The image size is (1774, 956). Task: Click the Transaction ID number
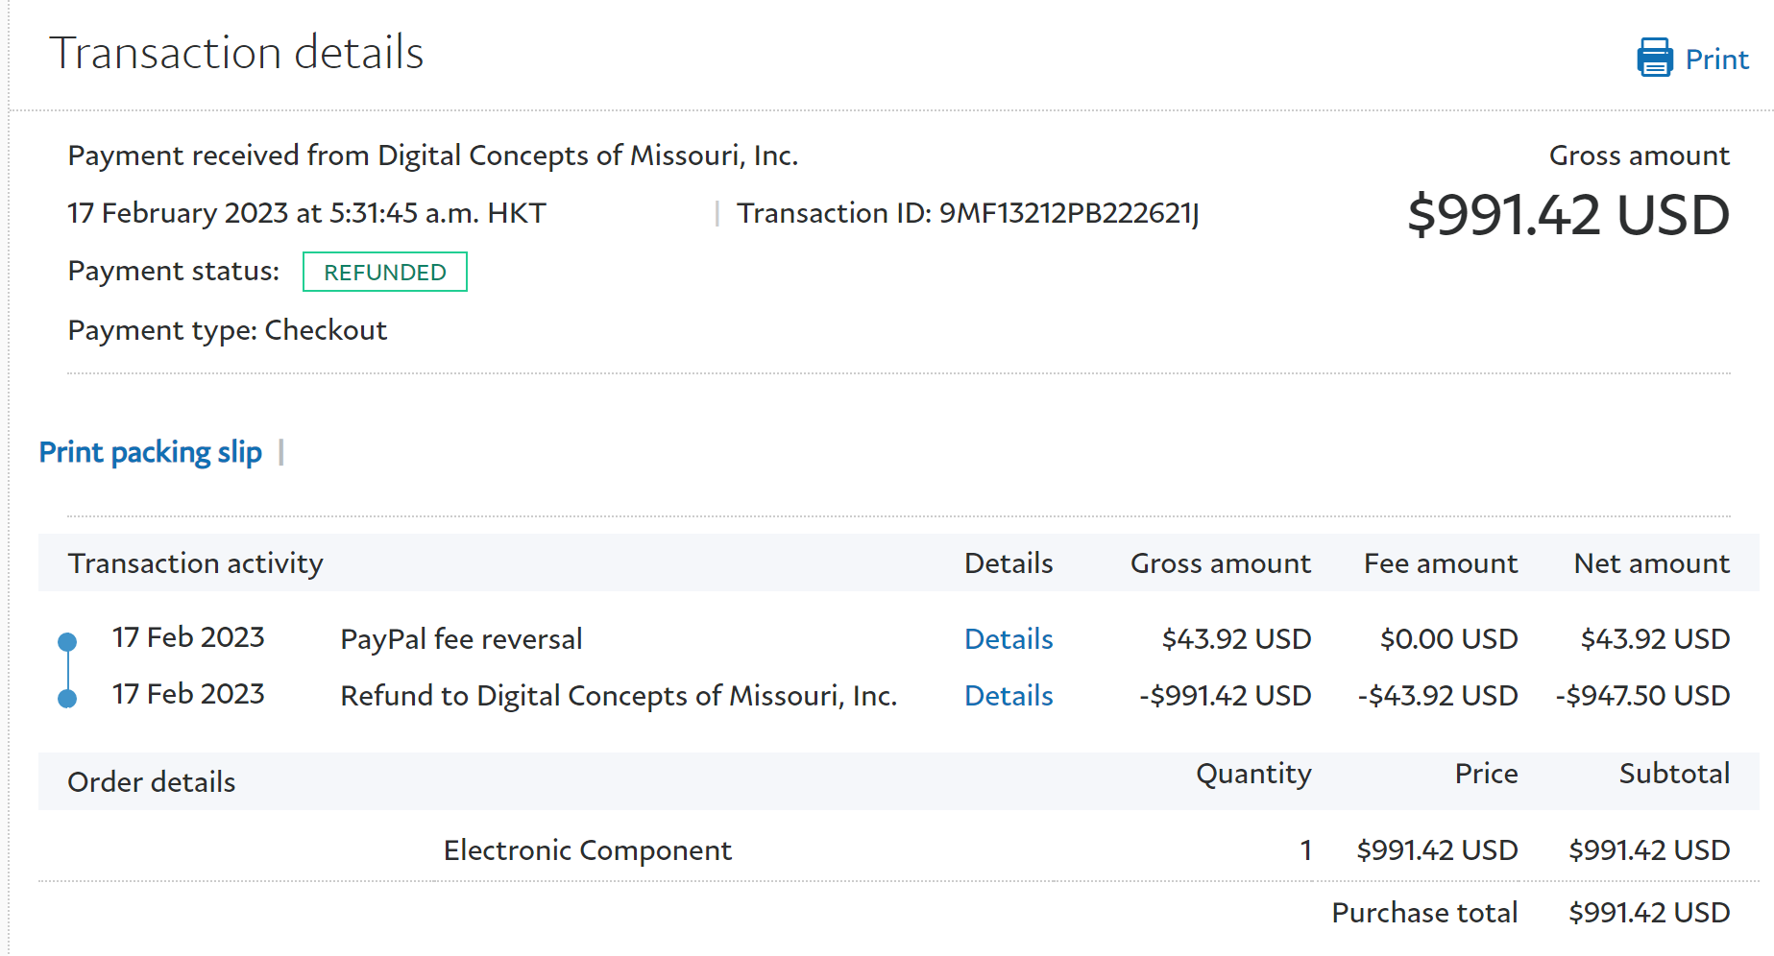point(1068,213)
